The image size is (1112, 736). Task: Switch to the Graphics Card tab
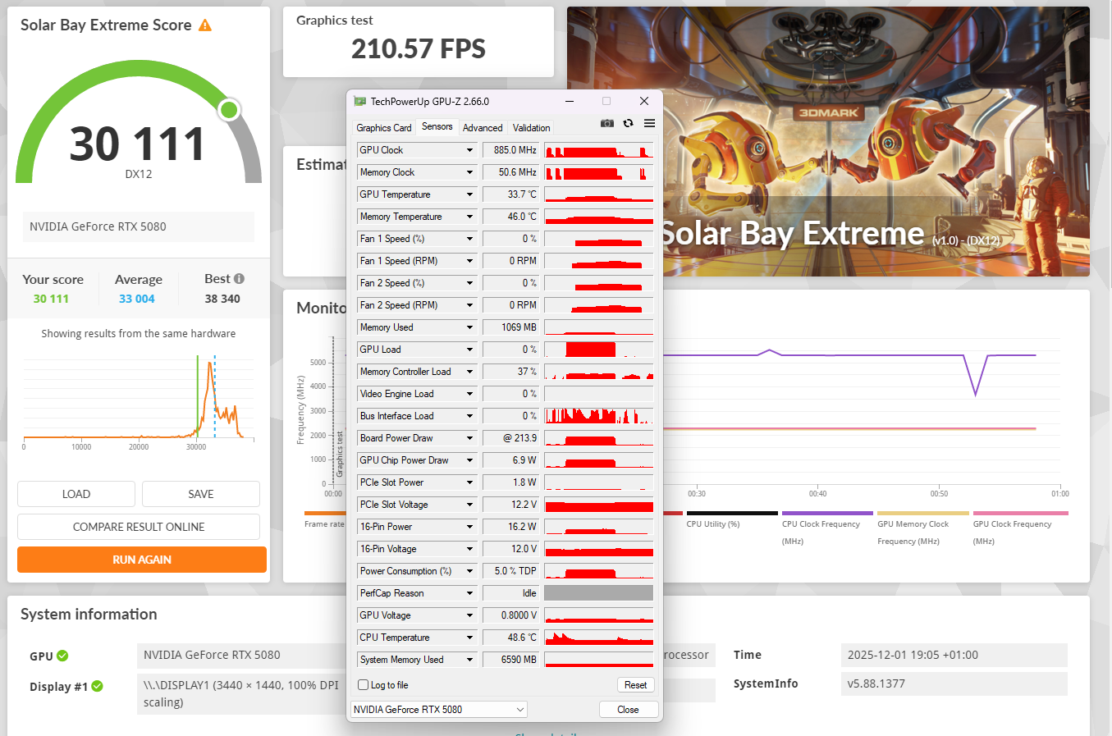[383, 128]
